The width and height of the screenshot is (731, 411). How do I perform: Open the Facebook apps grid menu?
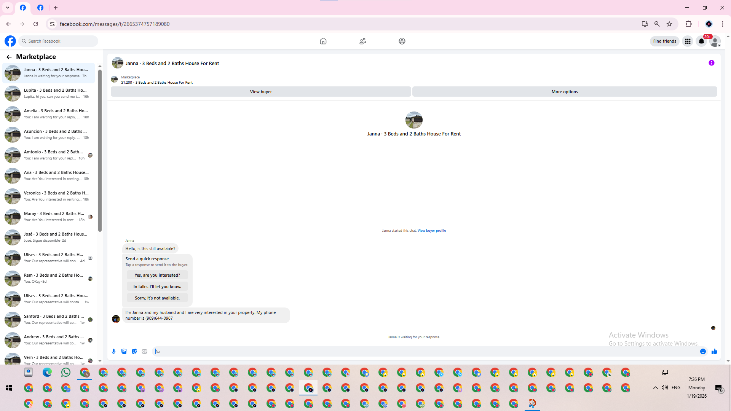tap(688, 41)
